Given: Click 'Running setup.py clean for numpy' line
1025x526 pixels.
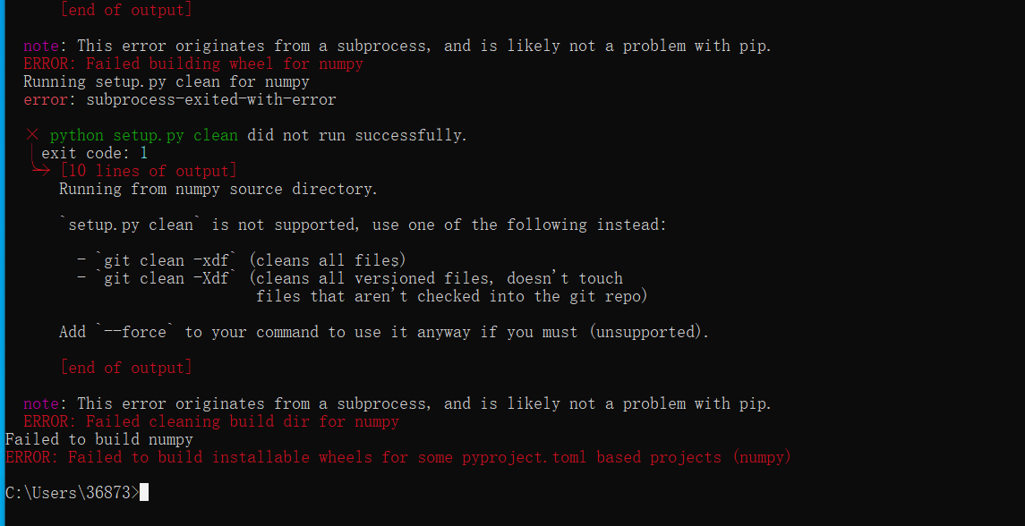Looking at the screenshot, I should click(x=167, y=82).
